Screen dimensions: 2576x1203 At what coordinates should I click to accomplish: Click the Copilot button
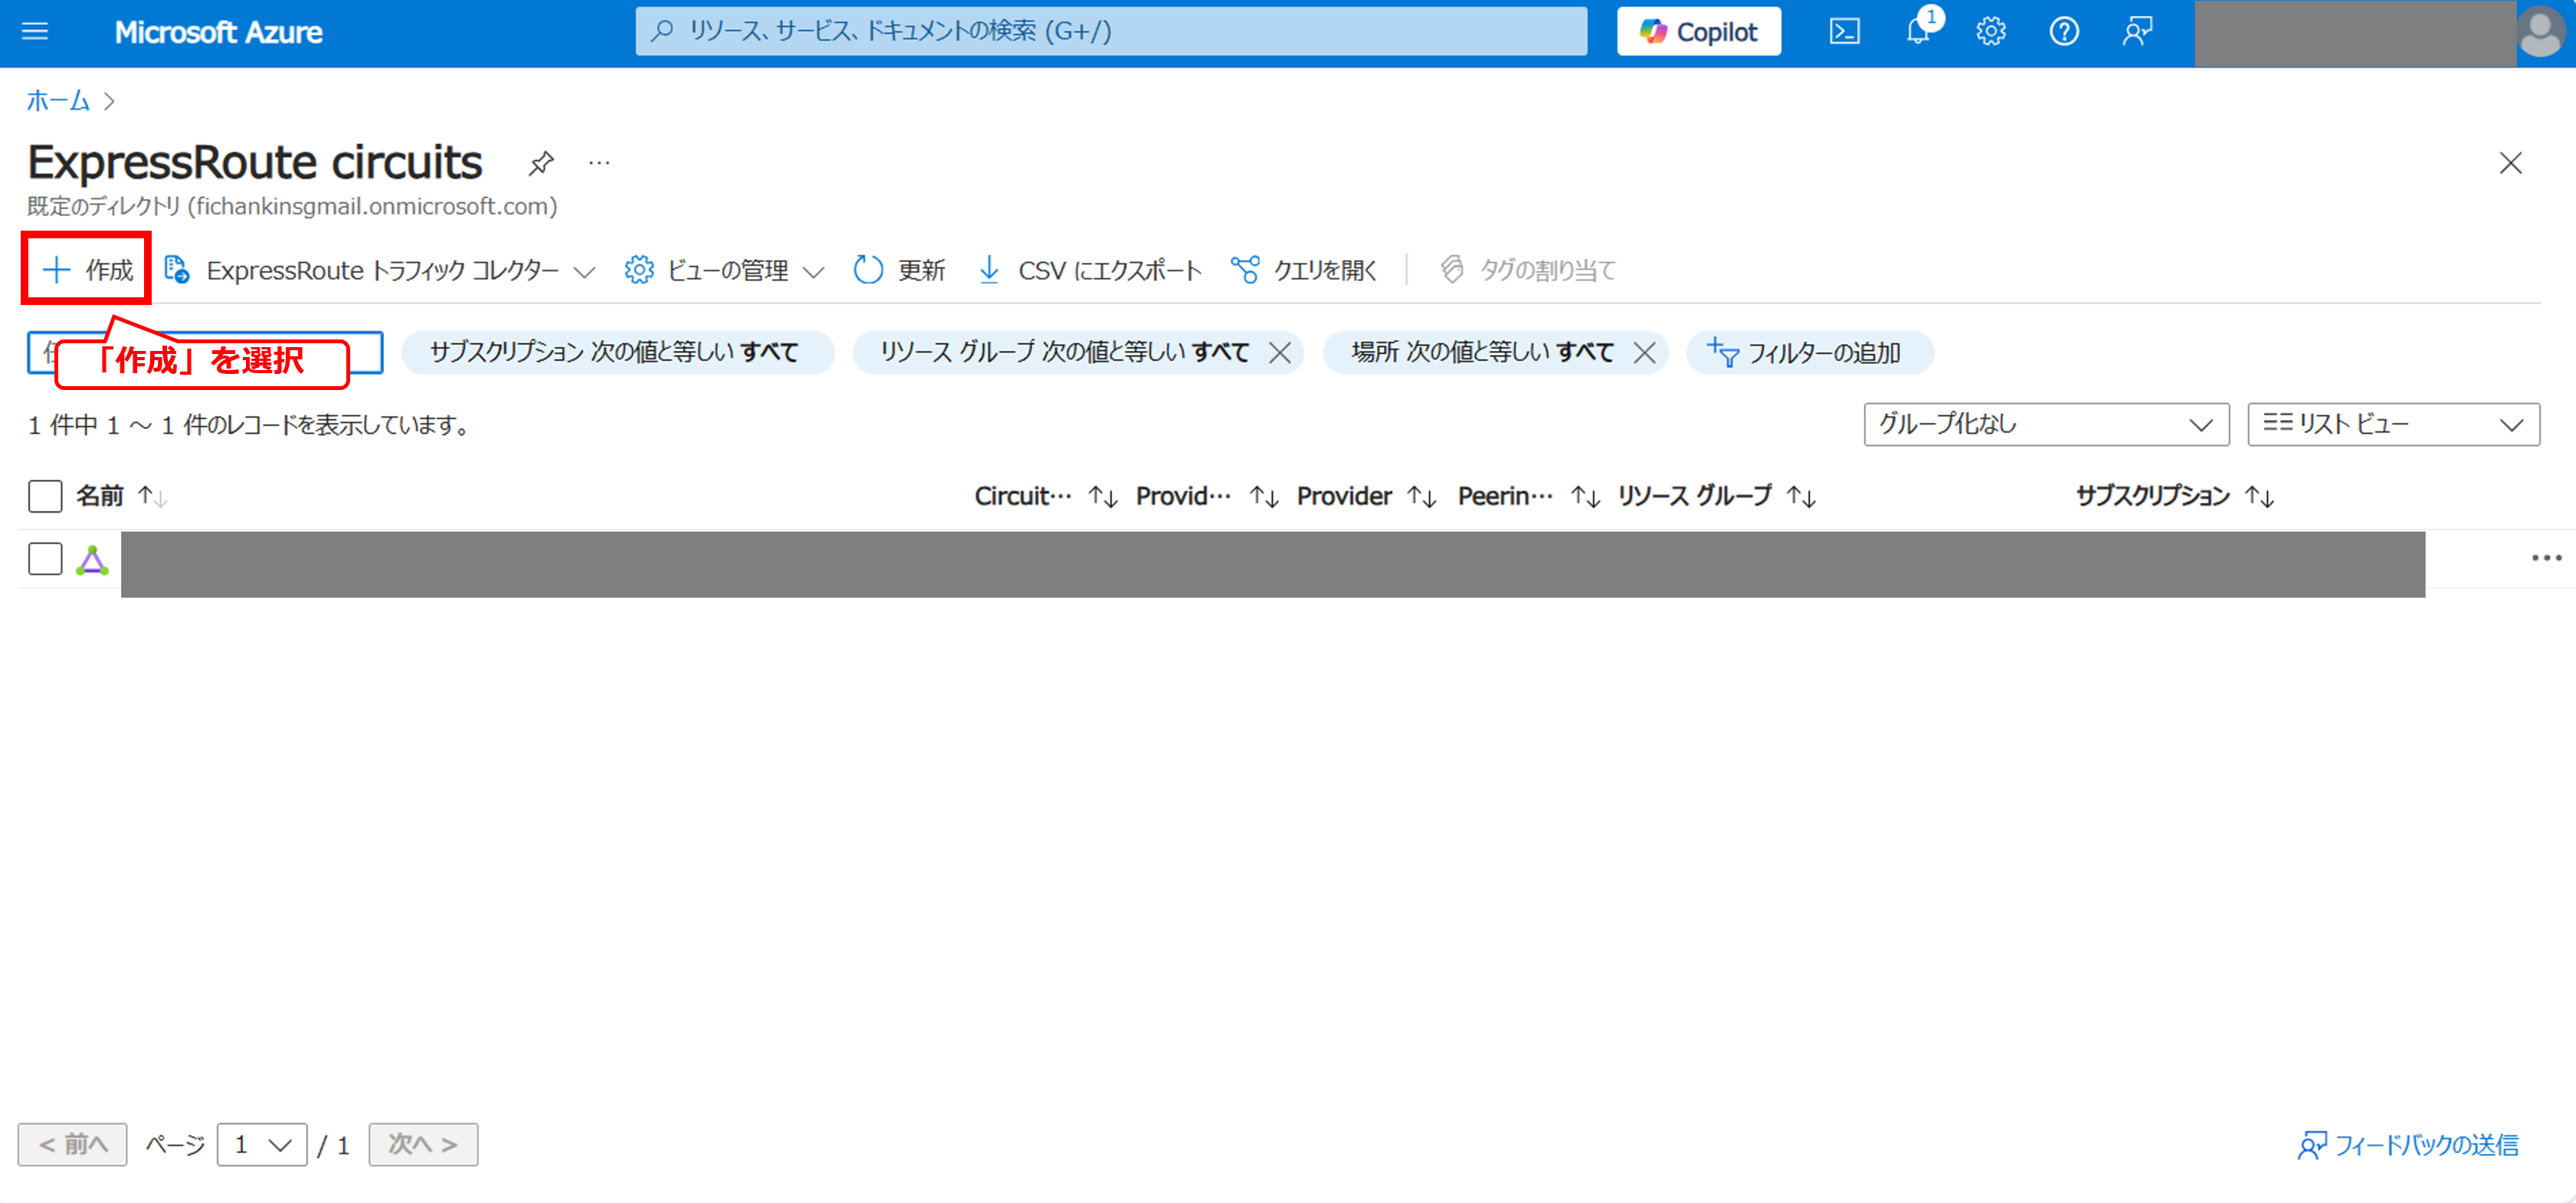(x=1698, y=32)
